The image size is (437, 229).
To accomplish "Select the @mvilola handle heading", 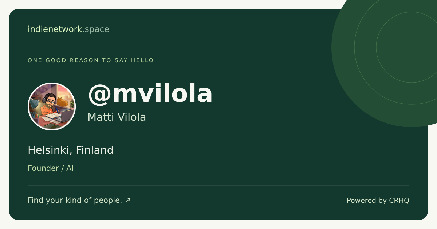I will 150,94.
